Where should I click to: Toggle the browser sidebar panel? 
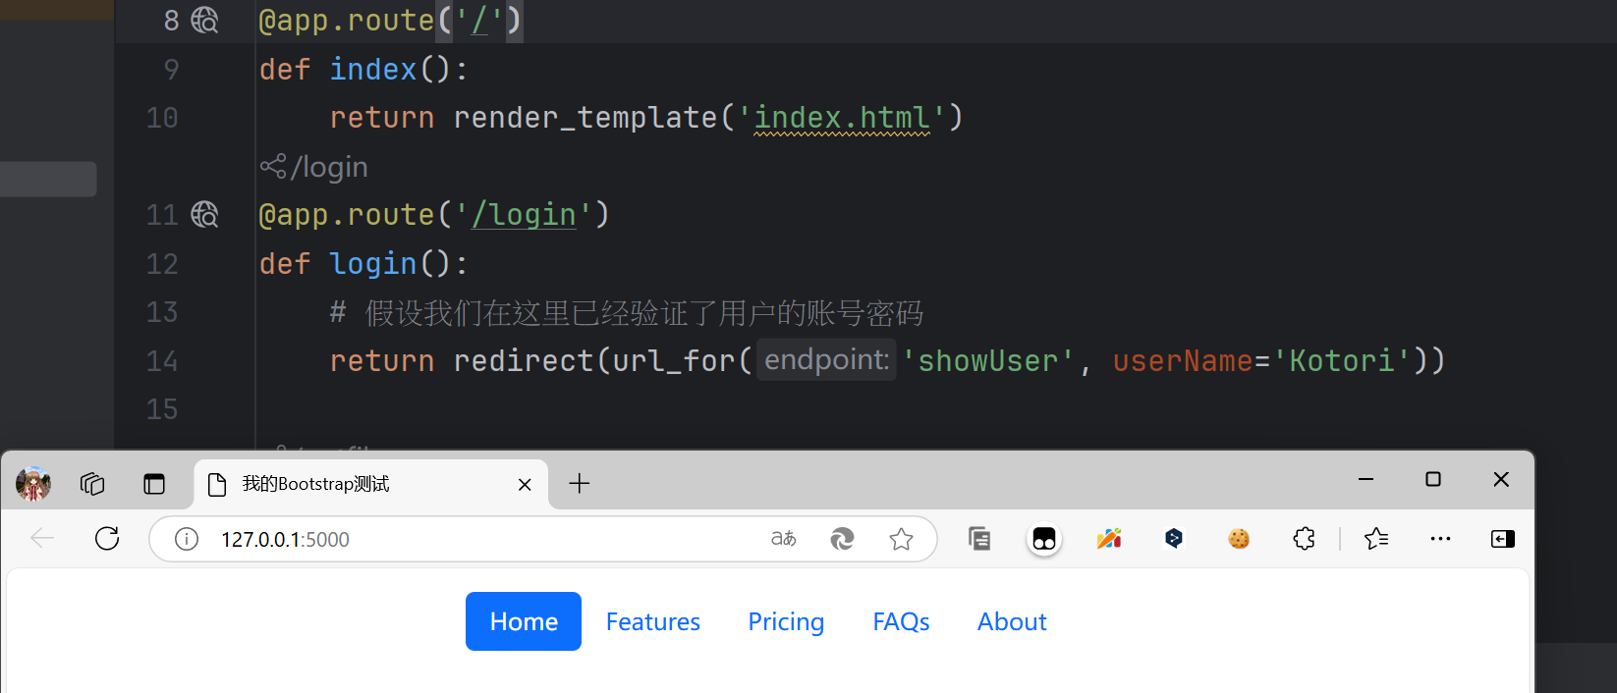[x=1502, y=539]
